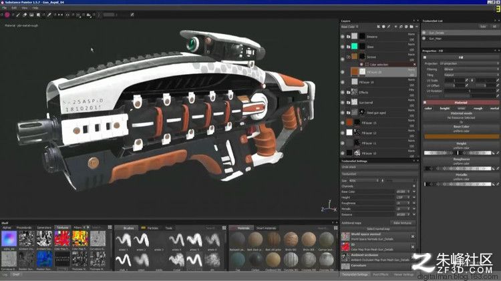This screenshot has height=281, width=501.
Task: Expand the Gun barrel folder
Action: click(348, 103)
